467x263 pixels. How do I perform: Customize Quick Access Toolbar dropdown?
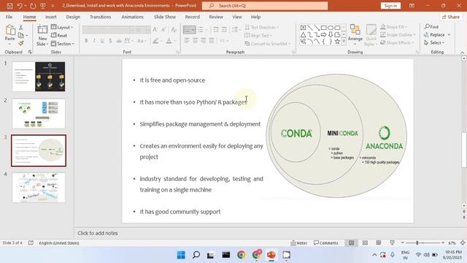[x=53, y=6]
